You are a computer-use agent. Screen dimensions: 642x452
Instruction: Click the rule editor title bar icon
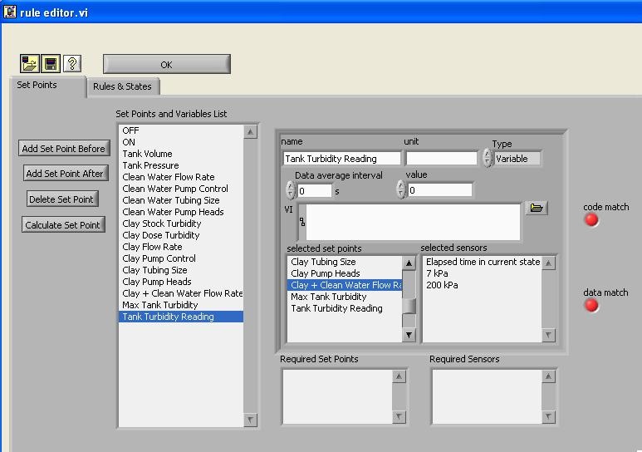[10, 12]
